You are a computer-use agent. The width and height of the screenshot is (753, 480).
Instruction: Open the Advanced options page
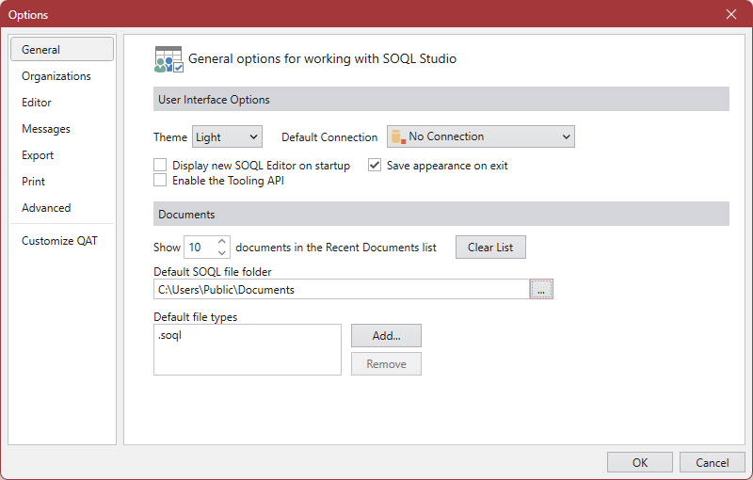(x=62, y=208)
